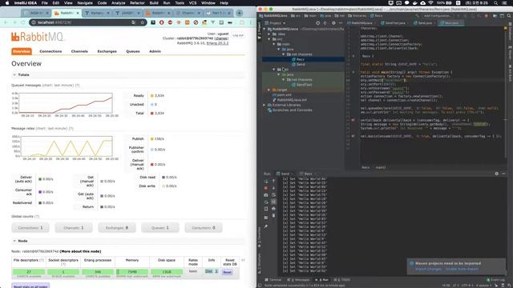Click the Queues: 1 count button

point(160,227)
